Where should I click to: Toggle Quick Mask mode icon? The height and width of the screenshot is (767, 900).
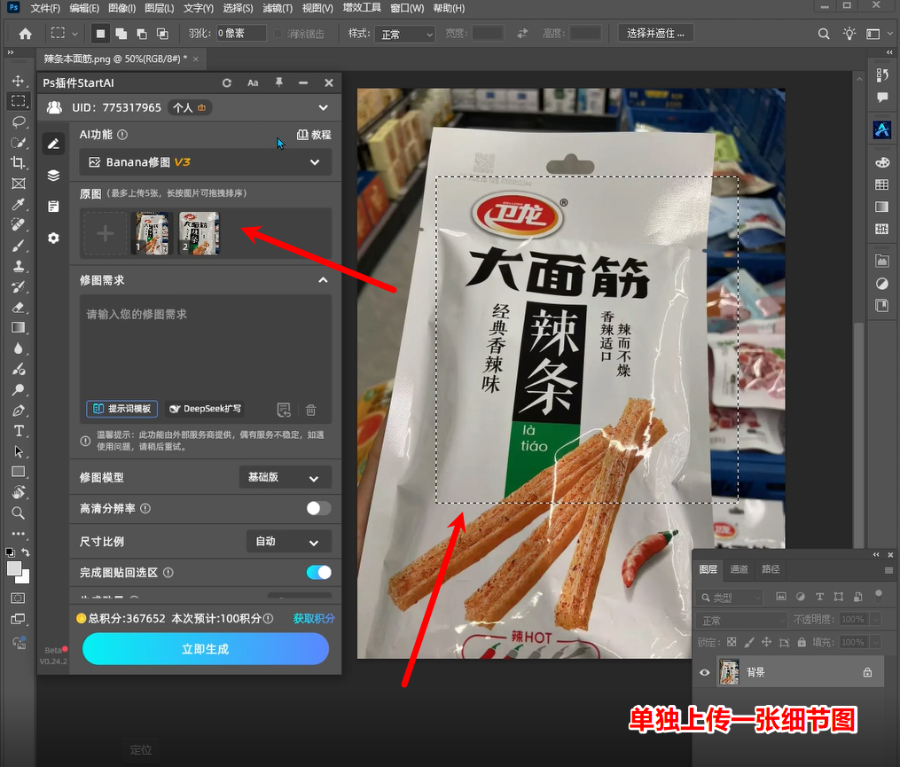[x=19, y=599]
